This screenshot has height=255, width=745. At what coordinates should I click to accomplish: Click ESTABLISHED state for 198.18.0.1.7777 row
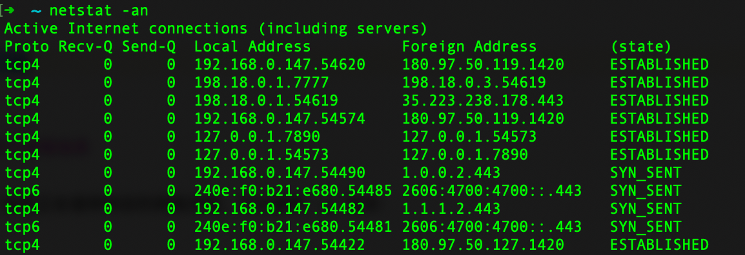660,82
